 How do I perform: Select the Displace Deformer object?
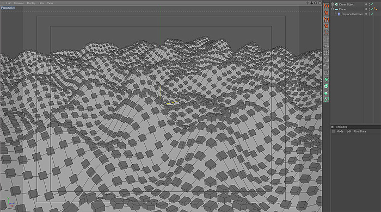pyautogui.click(x=352, y=14)
